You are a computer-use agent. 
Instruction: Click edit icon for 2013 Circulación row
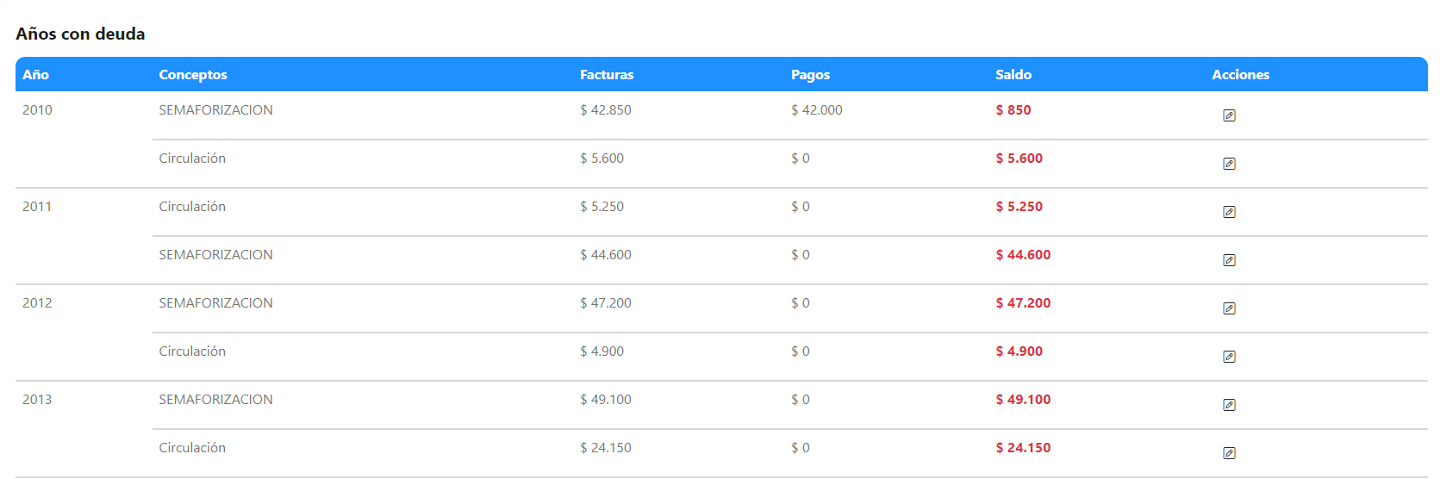1229,453
